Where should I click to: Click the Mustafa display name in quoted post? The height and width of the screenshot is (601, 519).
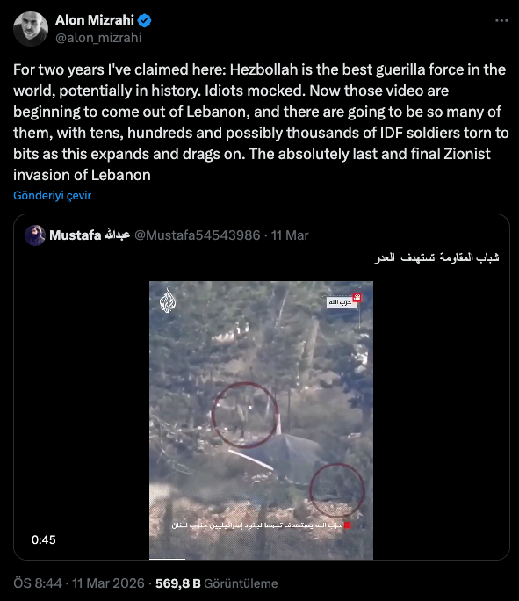coord(90,235)
